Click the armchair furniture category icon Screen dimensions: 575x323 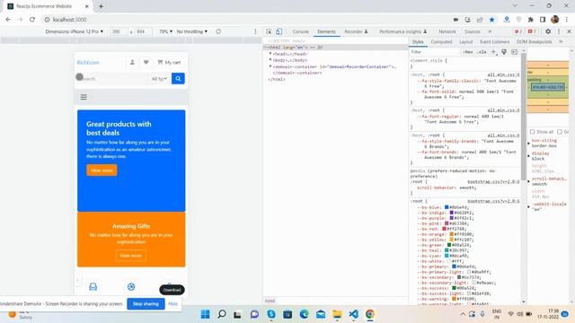pyautogui.click(x=93, y=287)
